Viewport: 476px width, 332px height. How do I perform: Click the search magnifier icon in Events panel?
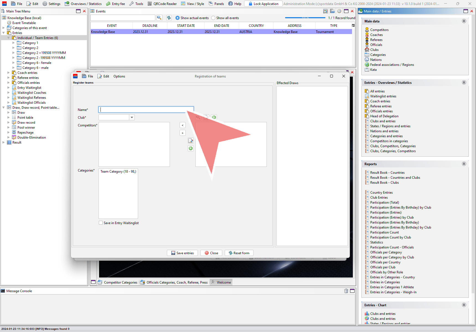point(159,18)
